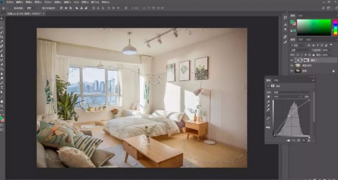Select the Zoom magnifier tool
The width and height of the screenshot is (338, 180).
[x=2, y=106]
